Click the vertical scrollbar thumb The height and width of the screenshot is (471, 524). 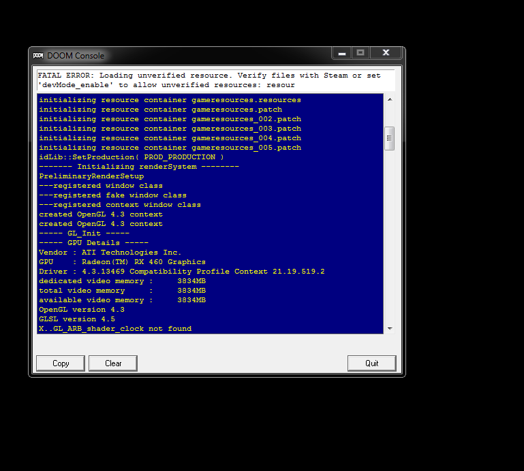pyautogui.click(x=390, y=138)
